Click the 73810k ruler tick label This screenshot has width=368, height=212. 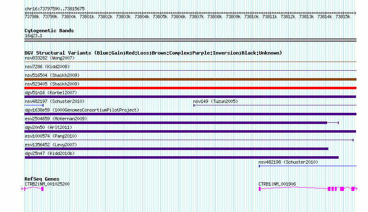pos(251,17)
